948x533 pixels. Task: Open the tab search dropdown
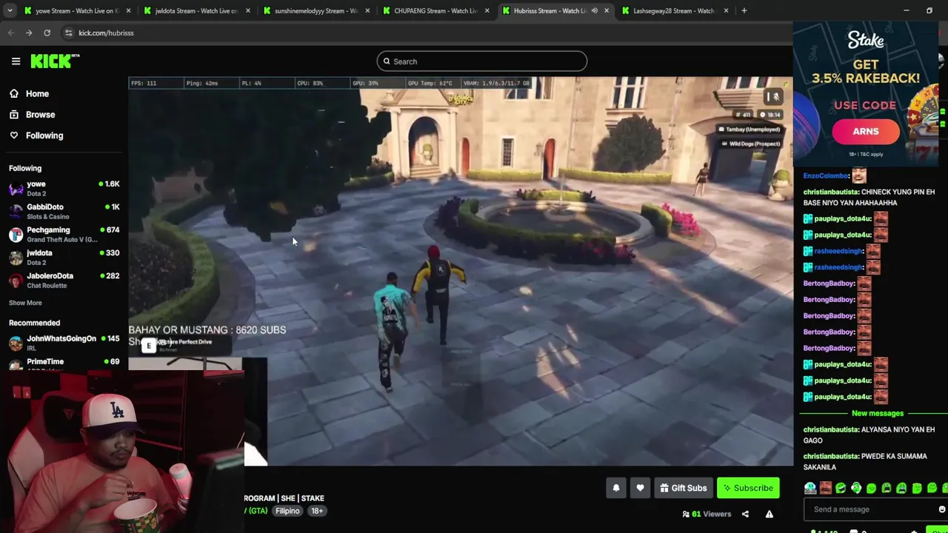coord(9,10)
